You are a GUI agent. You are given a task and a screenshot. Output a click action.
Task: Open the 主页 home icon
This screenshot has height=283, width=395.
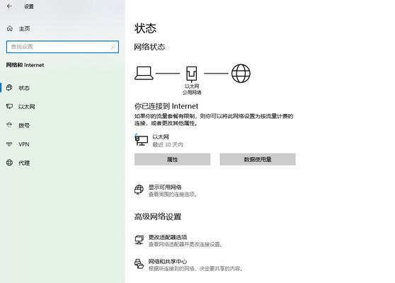coord(10,28)
